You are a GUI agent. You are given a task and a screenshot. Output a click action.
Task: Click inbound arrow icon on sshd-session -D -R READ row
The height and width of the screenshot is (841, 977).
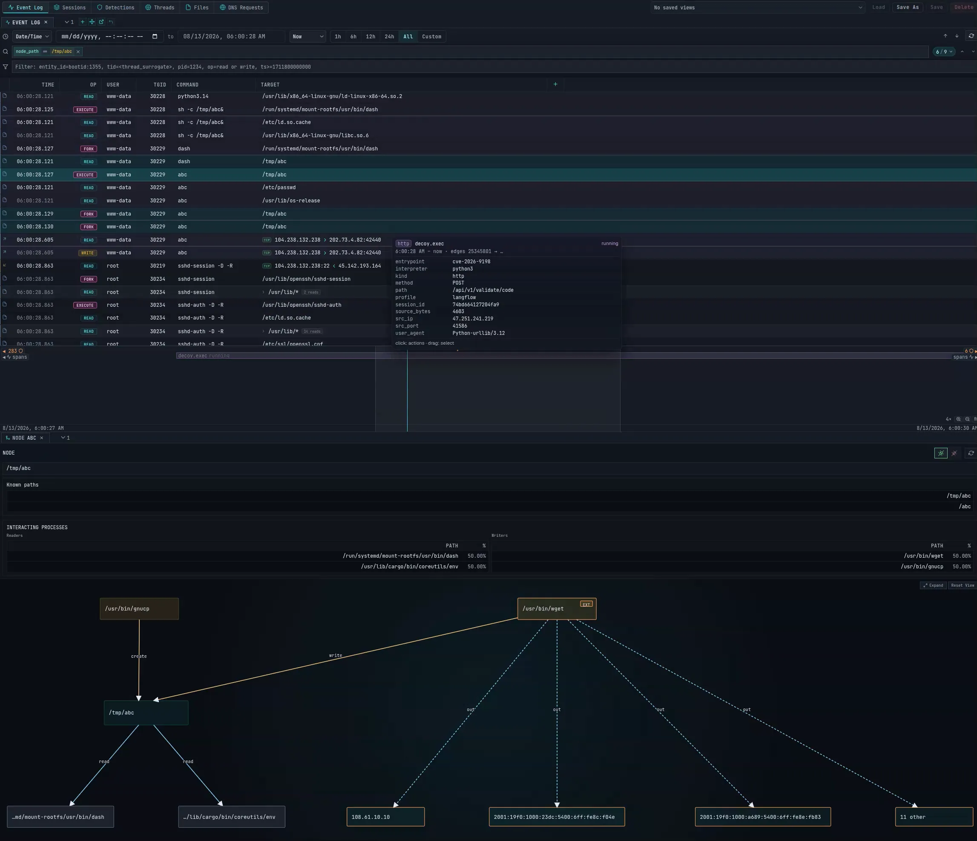point(5,265)
